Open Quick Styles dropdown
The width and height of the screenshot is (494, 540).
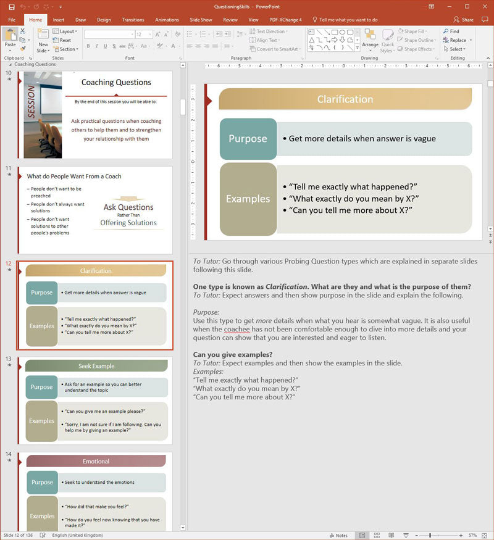(388, 41)
